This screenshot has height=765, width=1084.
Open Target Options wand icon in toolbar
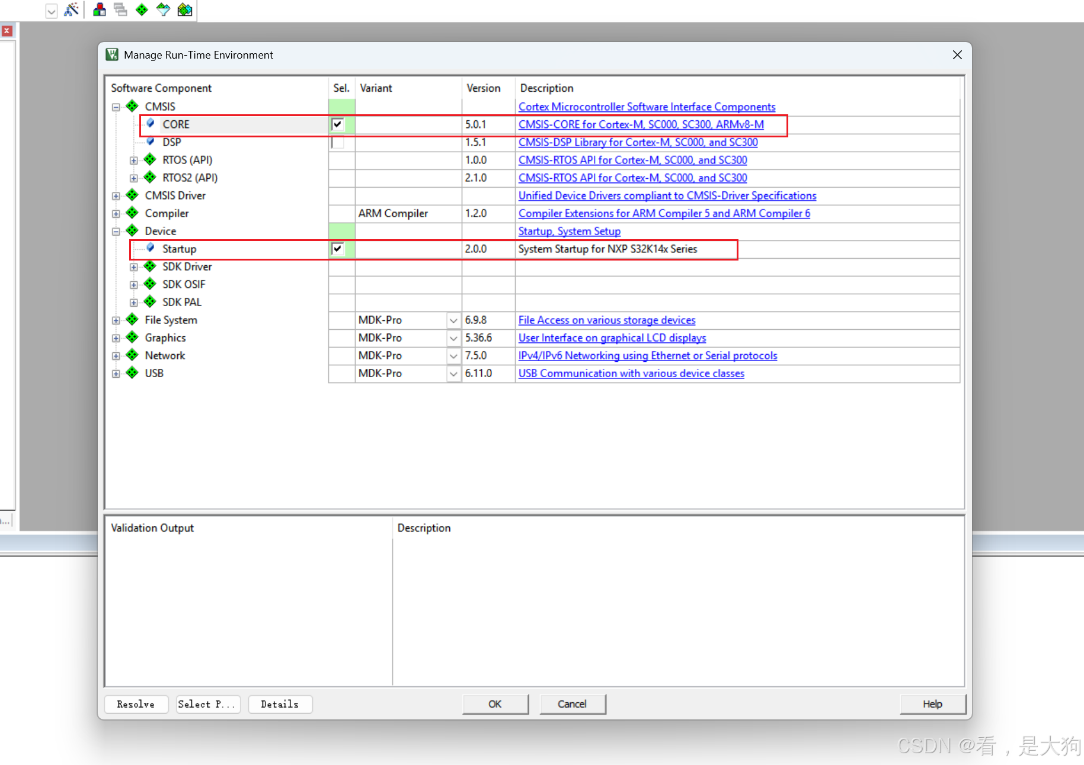coord(71,9)
